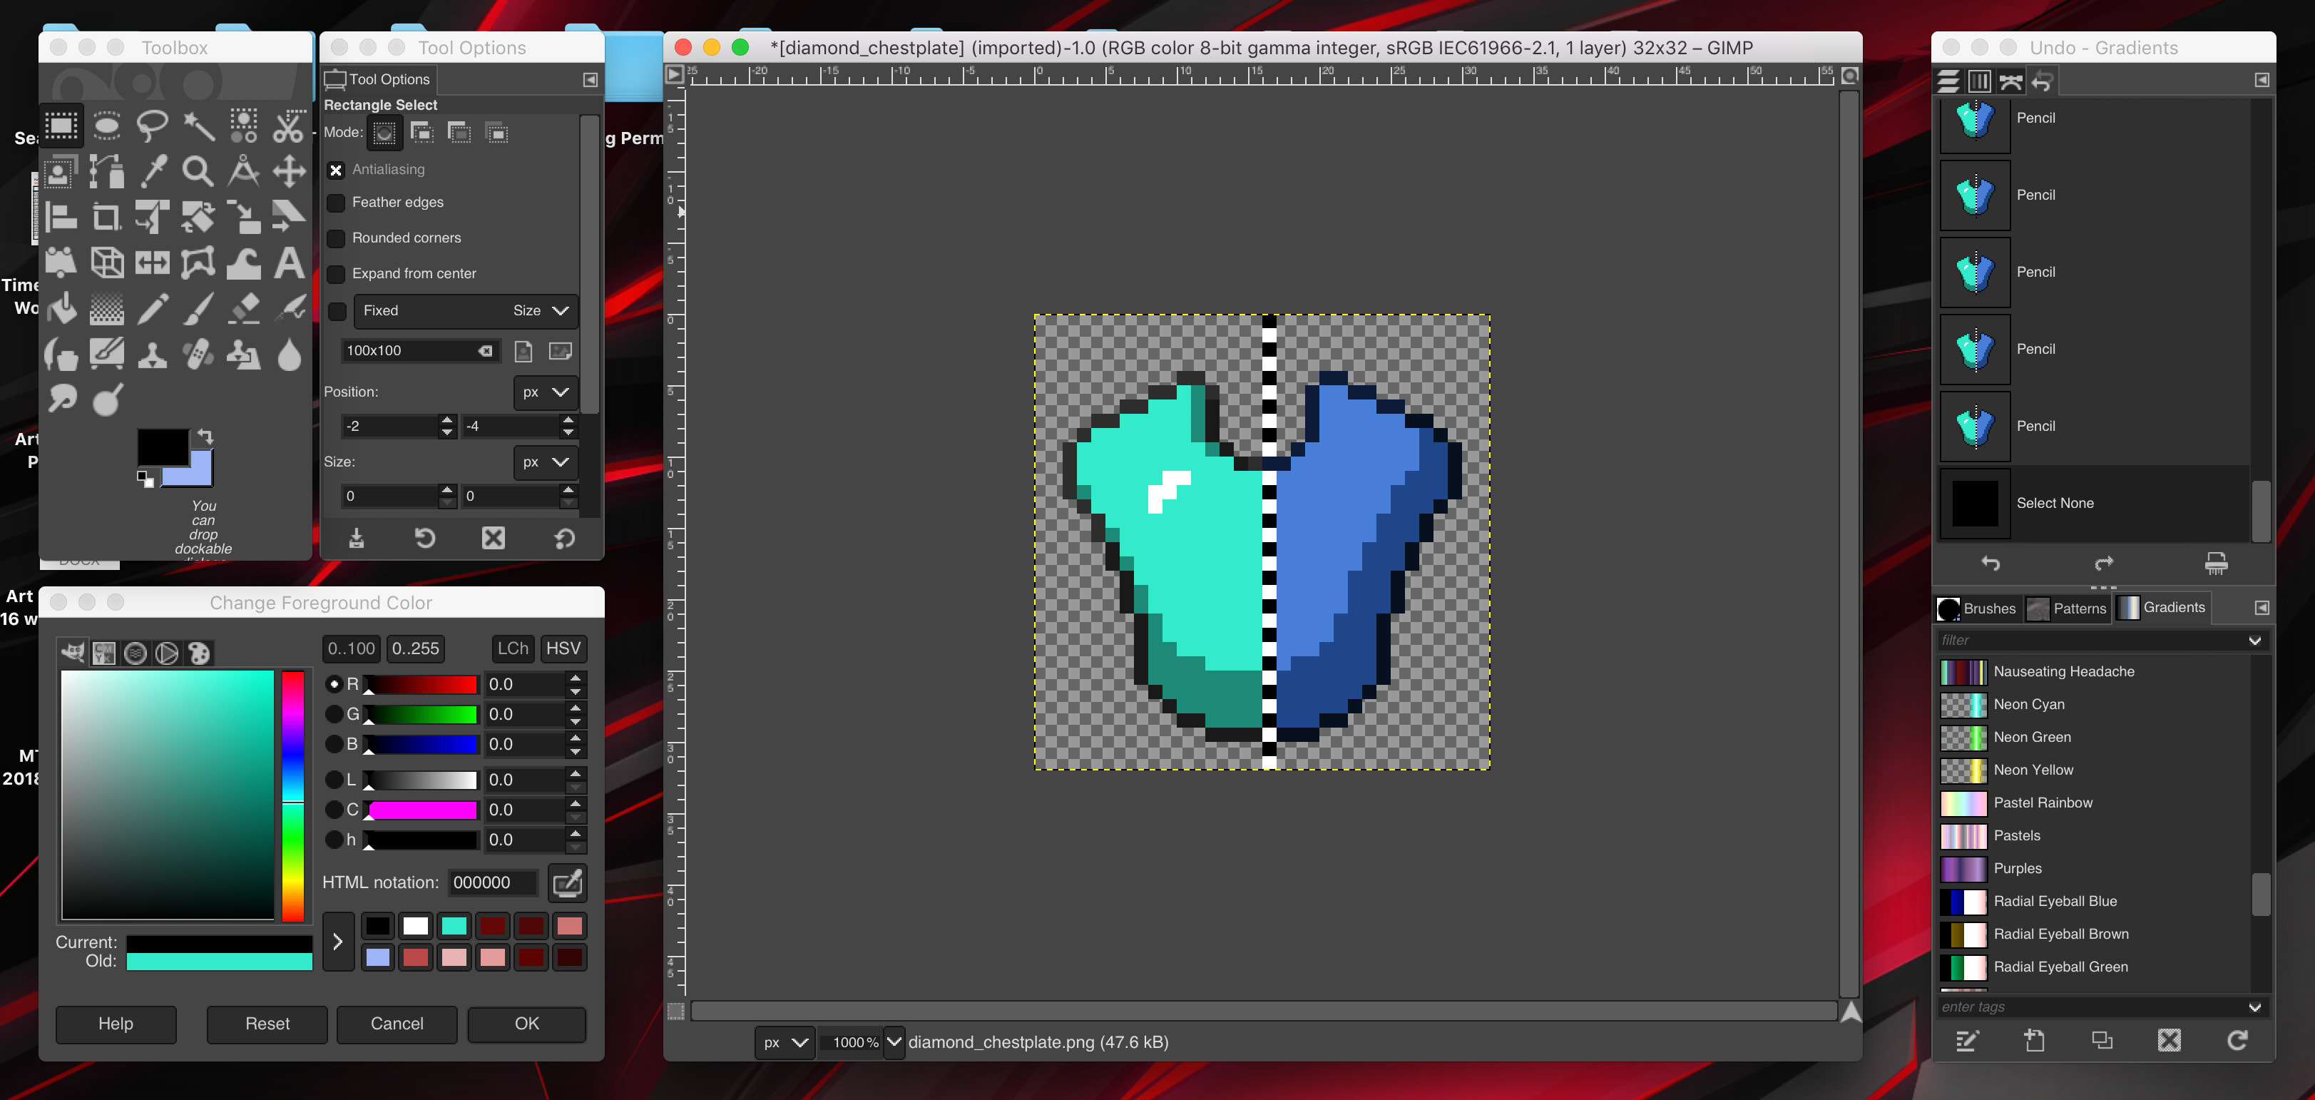Image resolution: width=2315 pixels, height=1100 pixels.
Task: Open the Layers tab in right dock
Action: click(1948, 82)
